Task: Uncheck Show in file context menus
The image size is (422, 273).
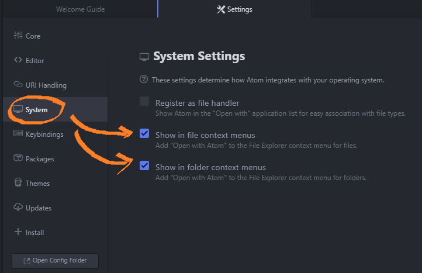Action: click(144, 133)
